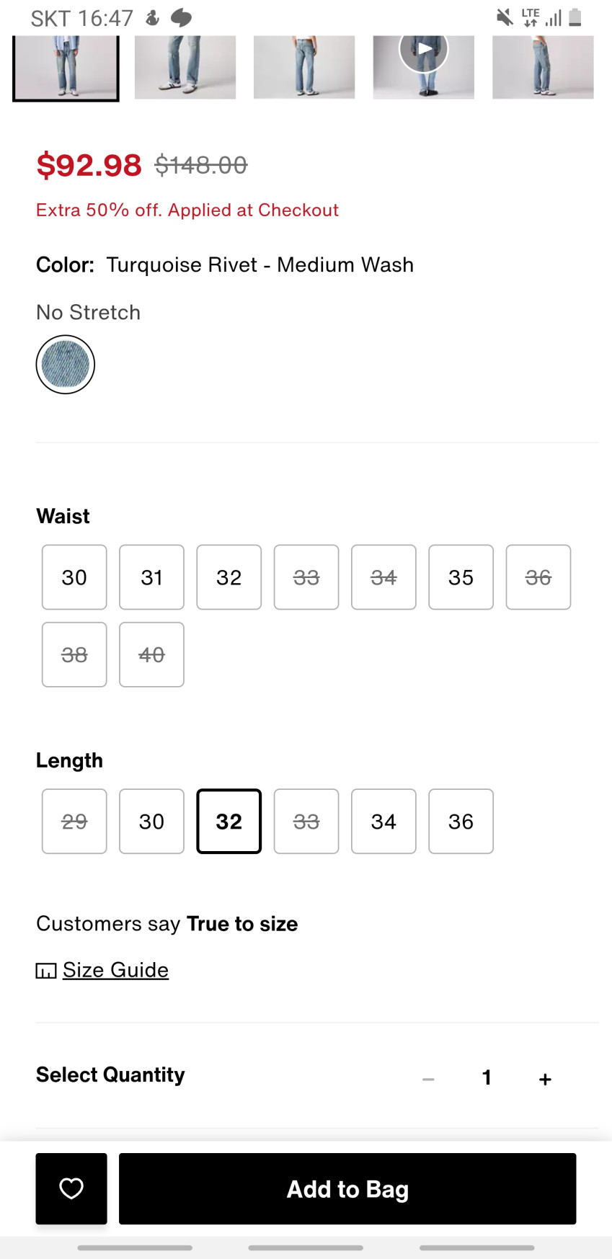This screenshot has height=1259, width=612.
Task: Select waist size 30
Action: (74, 577)
